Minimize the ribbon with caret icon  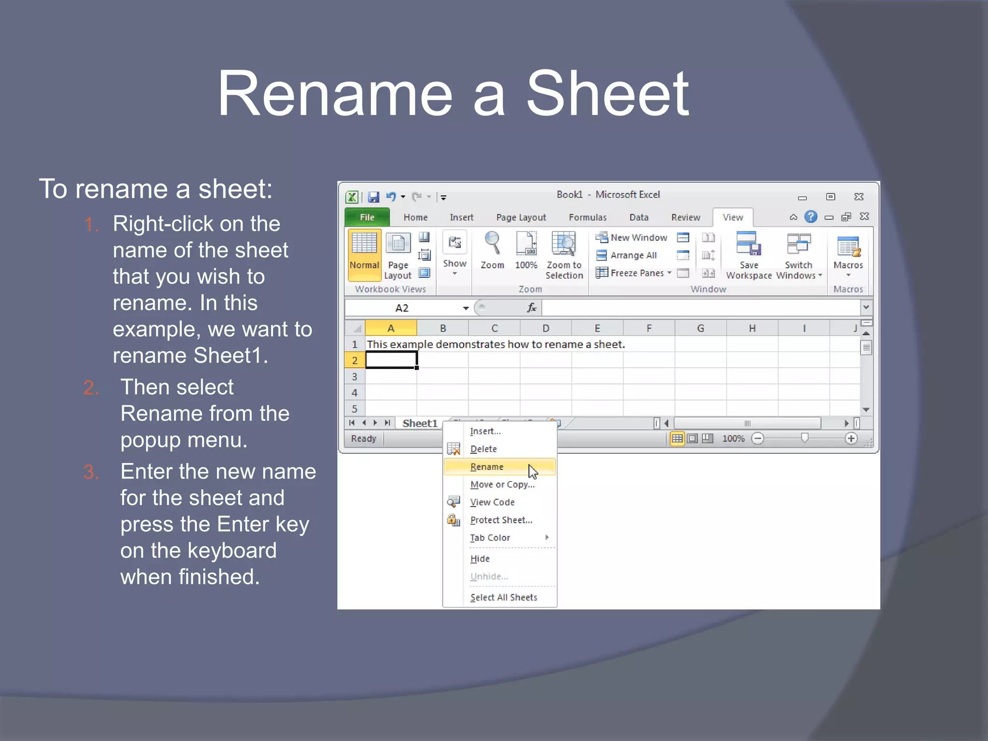tap(793, 217)
